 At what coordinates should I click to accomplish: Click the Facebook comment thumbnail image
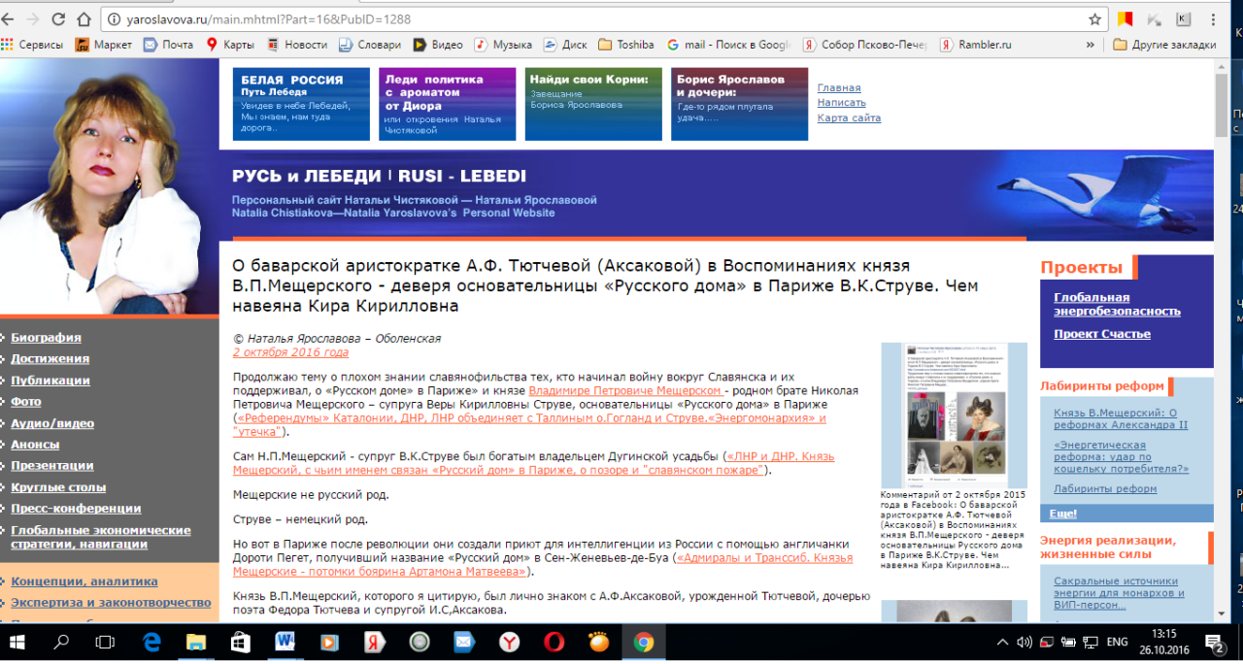pos(954,415)
